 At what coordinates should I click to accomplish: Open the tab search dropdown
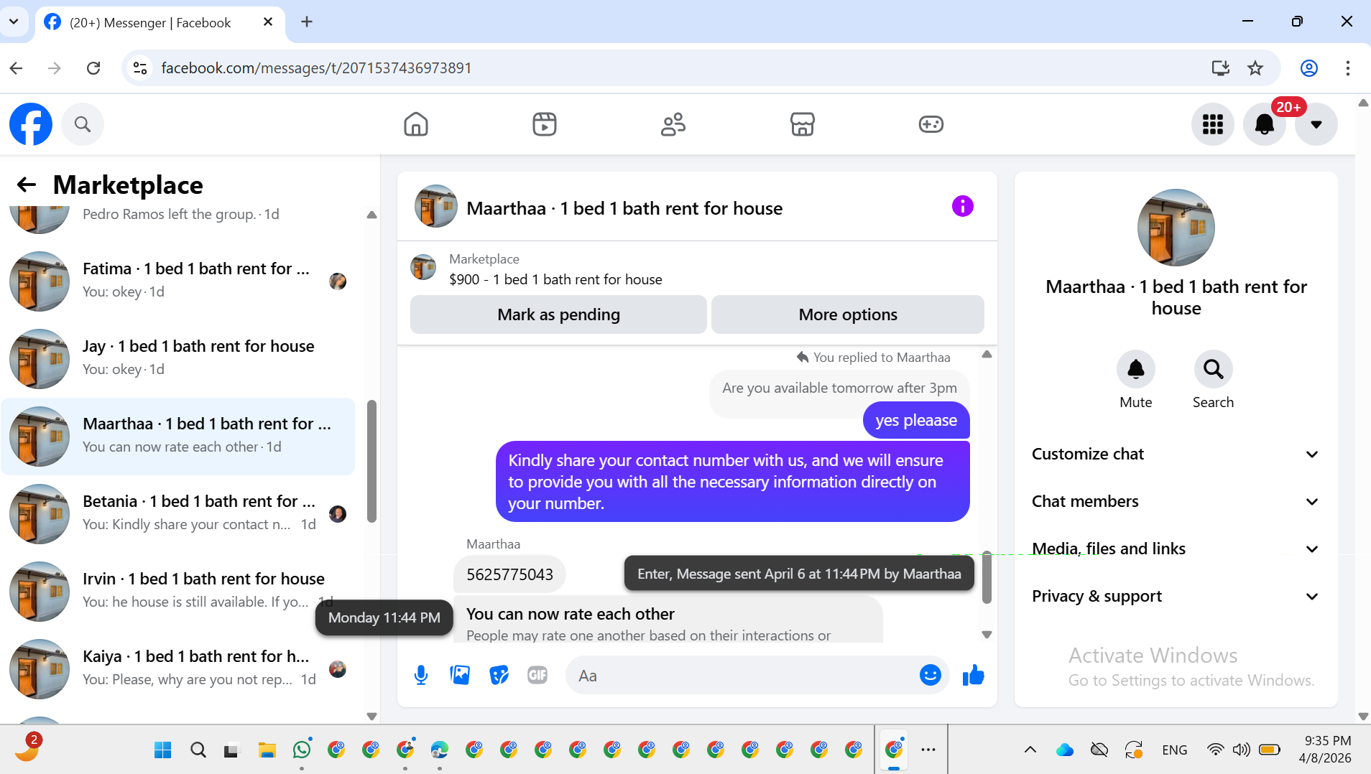pyautogui.click(x=14, y=22)
